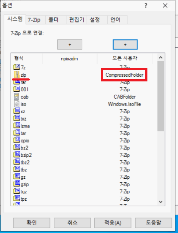Close the 옵션 dialog window
Image resolution: width=178 pixels, height=233 pixels.
click(x=165, y=6)
